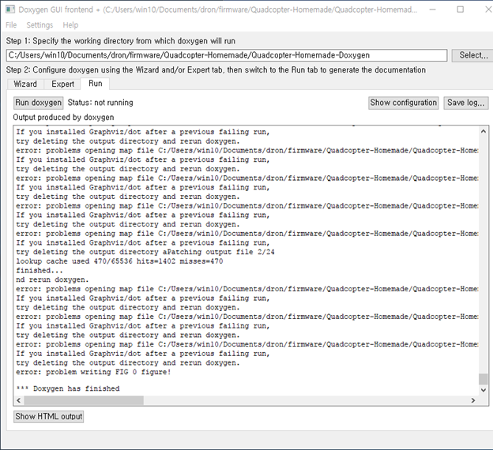The image size is (493, 450).
Task: Click 'error: problem writing FIG 0 figure!' line
Action: click(x=93, y=372)
